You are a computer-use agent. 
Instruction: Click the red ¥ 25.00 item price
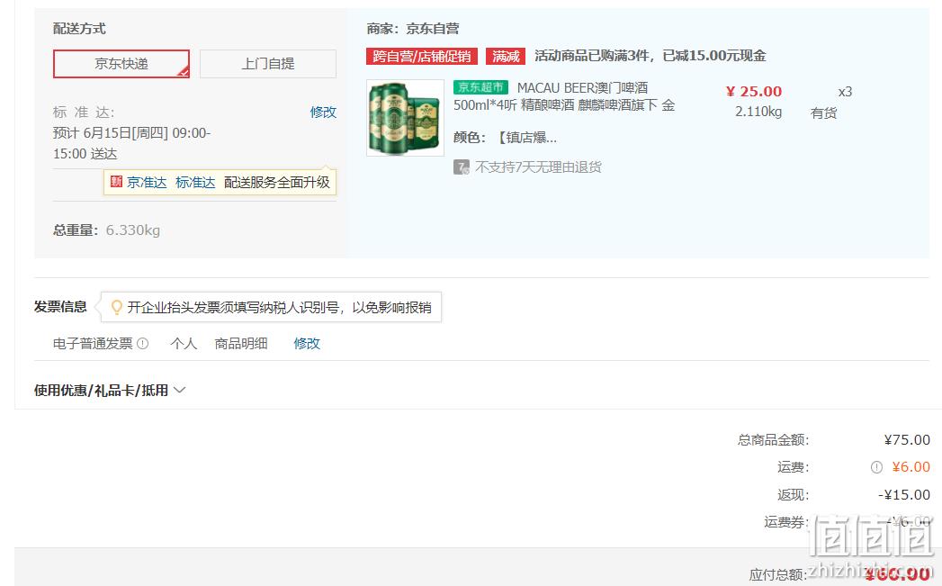tap(754, 91)
